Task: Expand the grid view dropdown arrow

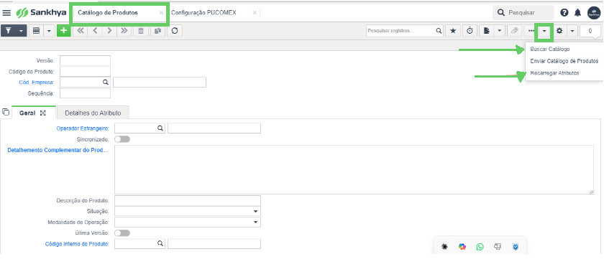Action: coord(50,31)
